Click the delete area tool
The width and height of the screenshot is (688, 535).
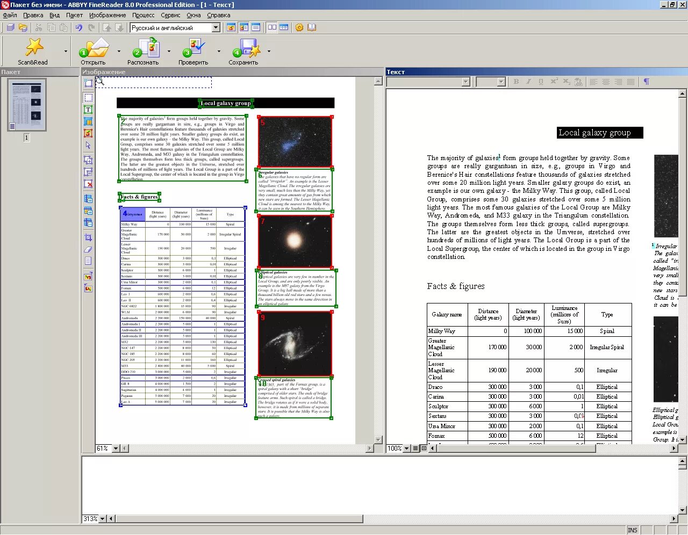[x=88, y=184]
